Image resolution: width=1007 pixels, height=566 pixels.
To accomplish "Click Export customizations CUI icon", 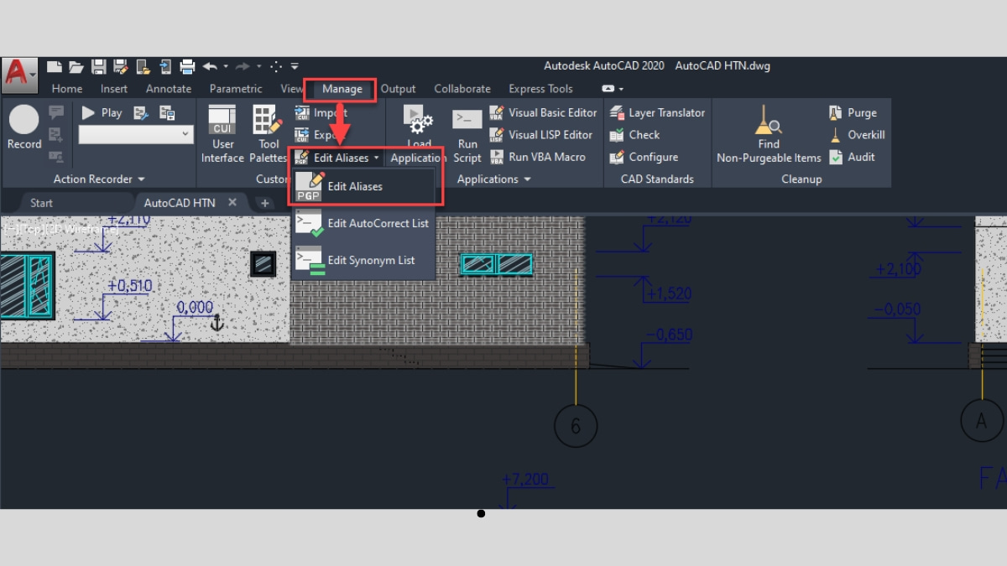I will click(x=302, y=134).
